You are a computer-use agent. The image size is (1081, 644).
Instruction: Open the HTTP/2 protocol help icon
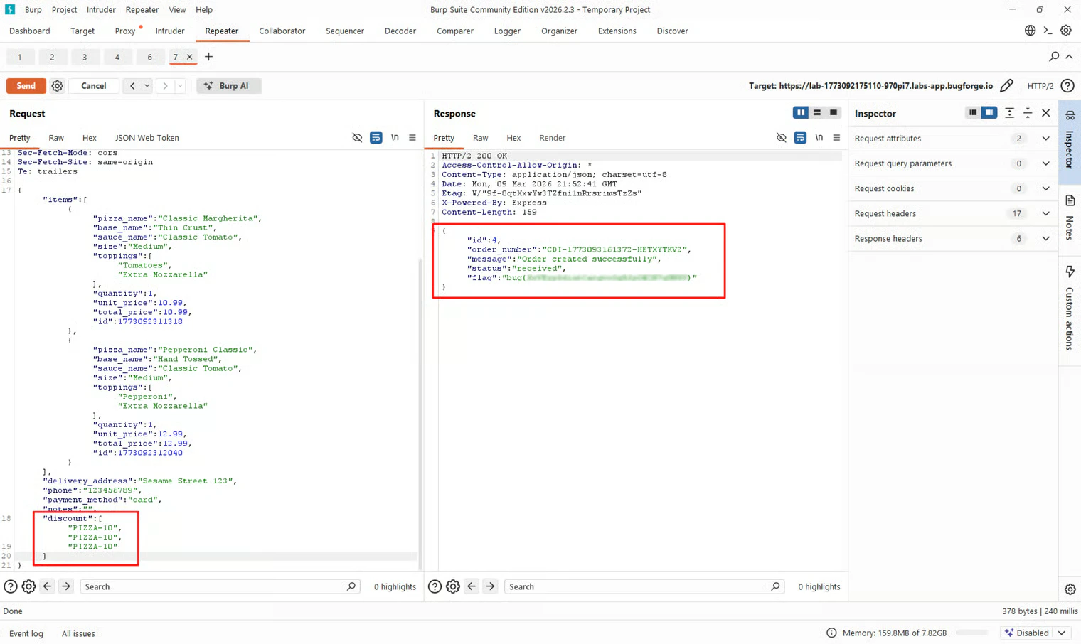coord(1067,86)
